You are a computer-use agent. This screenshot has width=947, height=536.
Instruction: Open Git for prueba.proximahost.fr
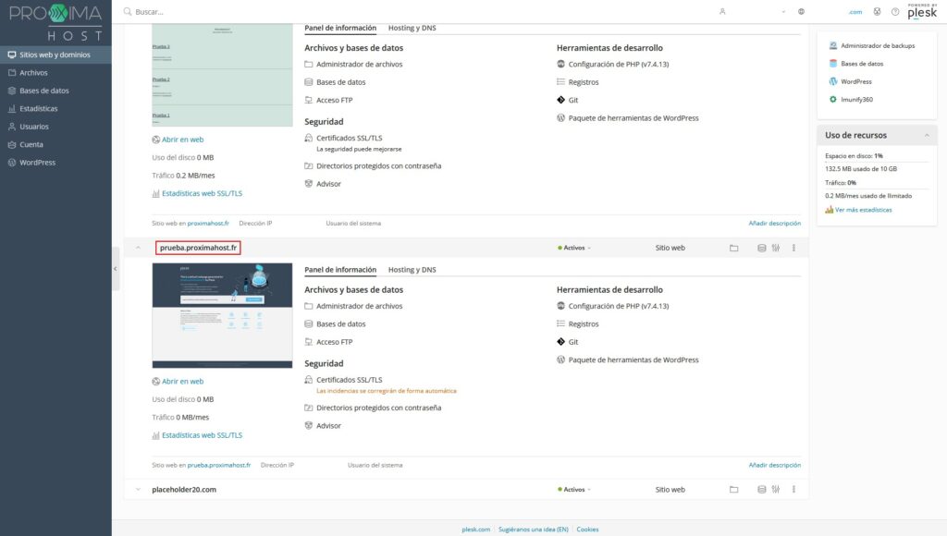568,342
